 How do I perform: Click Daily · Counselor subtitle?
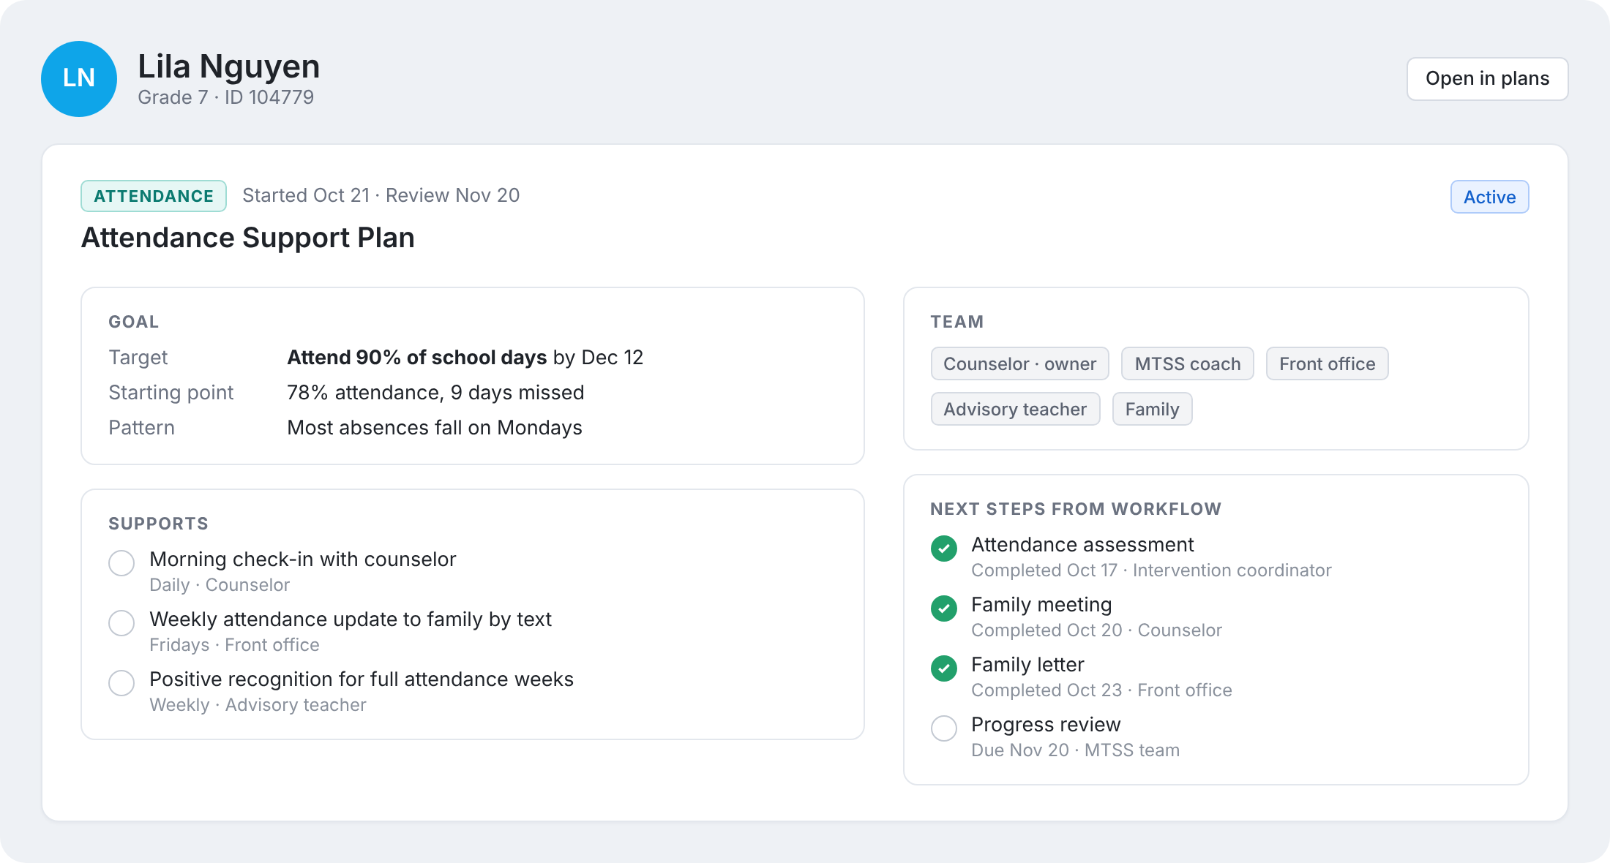tap(220, 585)
